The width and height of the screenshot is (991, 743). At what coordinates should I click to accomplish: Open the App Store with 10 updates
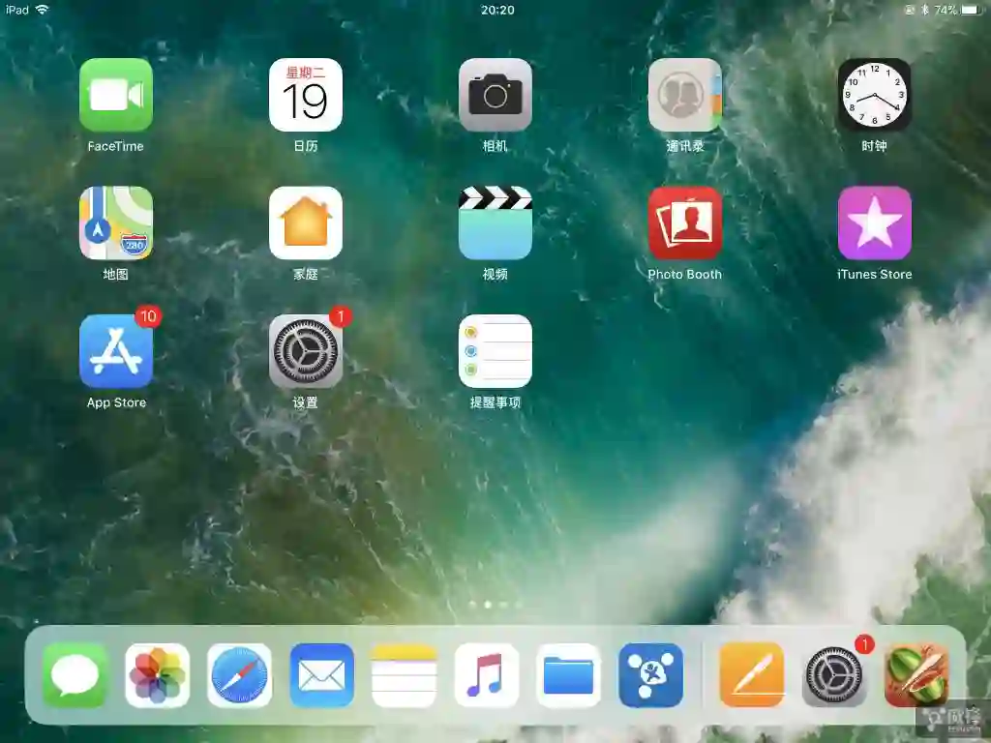click(116, 351)
